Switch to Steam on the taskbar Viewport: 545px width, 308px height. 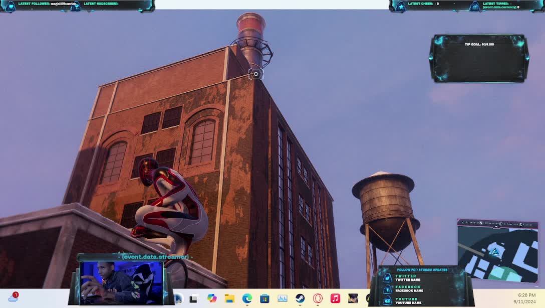click(x=300, y=298)
